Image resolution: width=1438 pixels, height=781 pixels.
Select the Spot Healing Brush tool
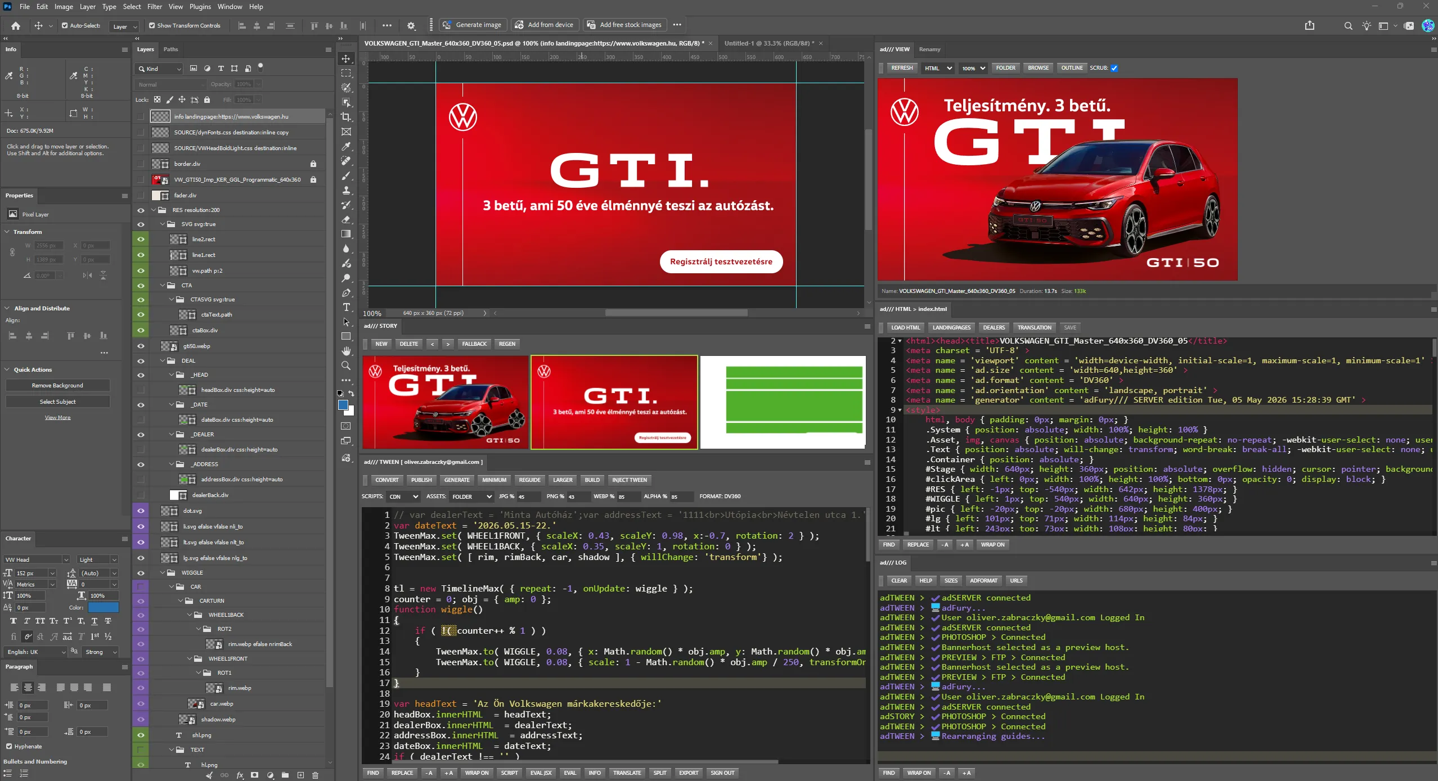click(x=346, y=161)
